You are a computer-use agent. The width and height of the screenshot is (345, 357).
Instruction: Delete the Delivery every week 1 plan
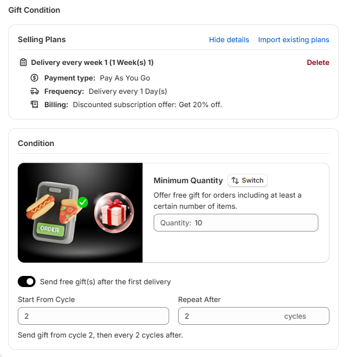pos(318,62)
